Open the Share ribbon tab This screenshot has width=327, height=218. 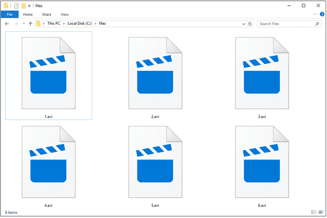[47, 14]
